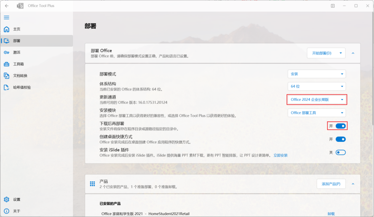This screenshot has height=217, width=374.
Task: Click the grid icon beside 产品
Action: coord(92,184)
